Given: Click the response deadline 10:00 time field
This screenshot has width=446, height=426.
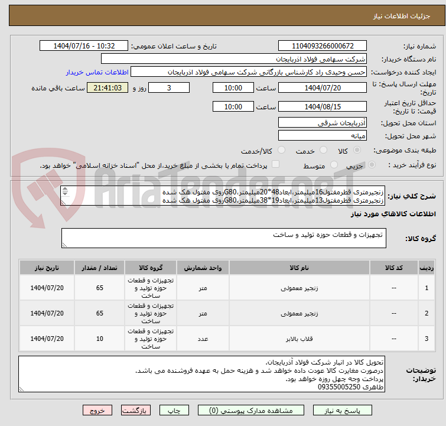Looking at the screenshot, I should [233, 87].
